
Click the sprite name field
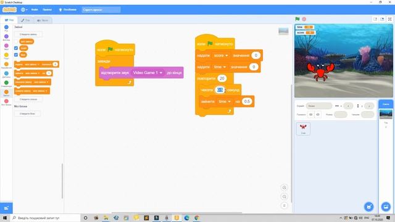(x=319, y=106)
